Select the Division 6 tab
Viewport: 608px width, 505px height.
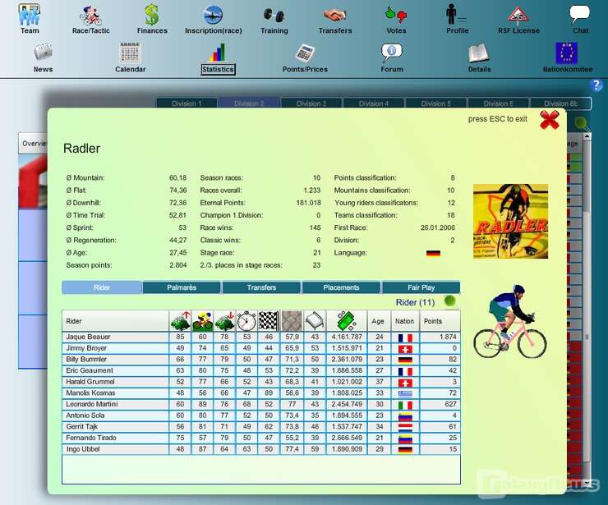point(498,103)
